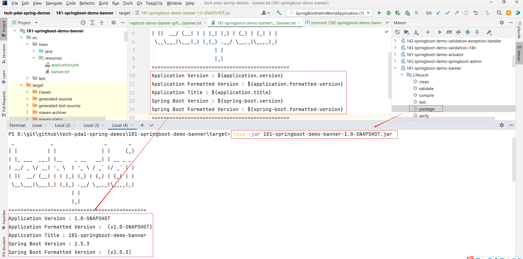Add a new terminal session tab
Image resolution: width=523 pixels, height=259 pixels.
142,125
